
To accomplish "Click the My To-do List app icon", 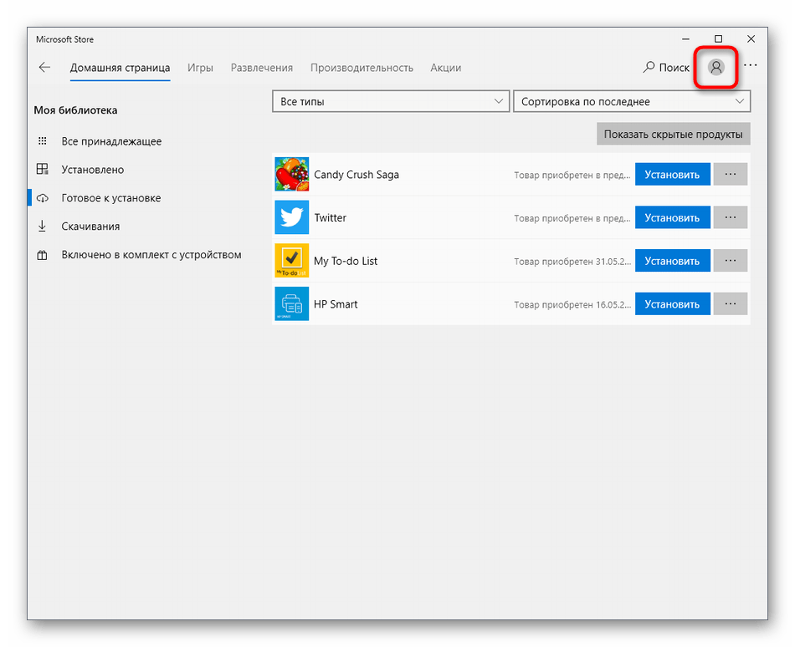I will tap(291, 261).
